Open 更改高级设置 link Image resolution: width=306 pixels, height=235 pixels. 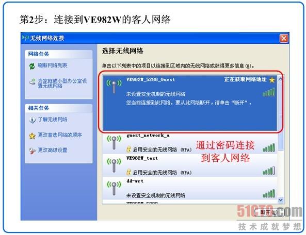53,150
